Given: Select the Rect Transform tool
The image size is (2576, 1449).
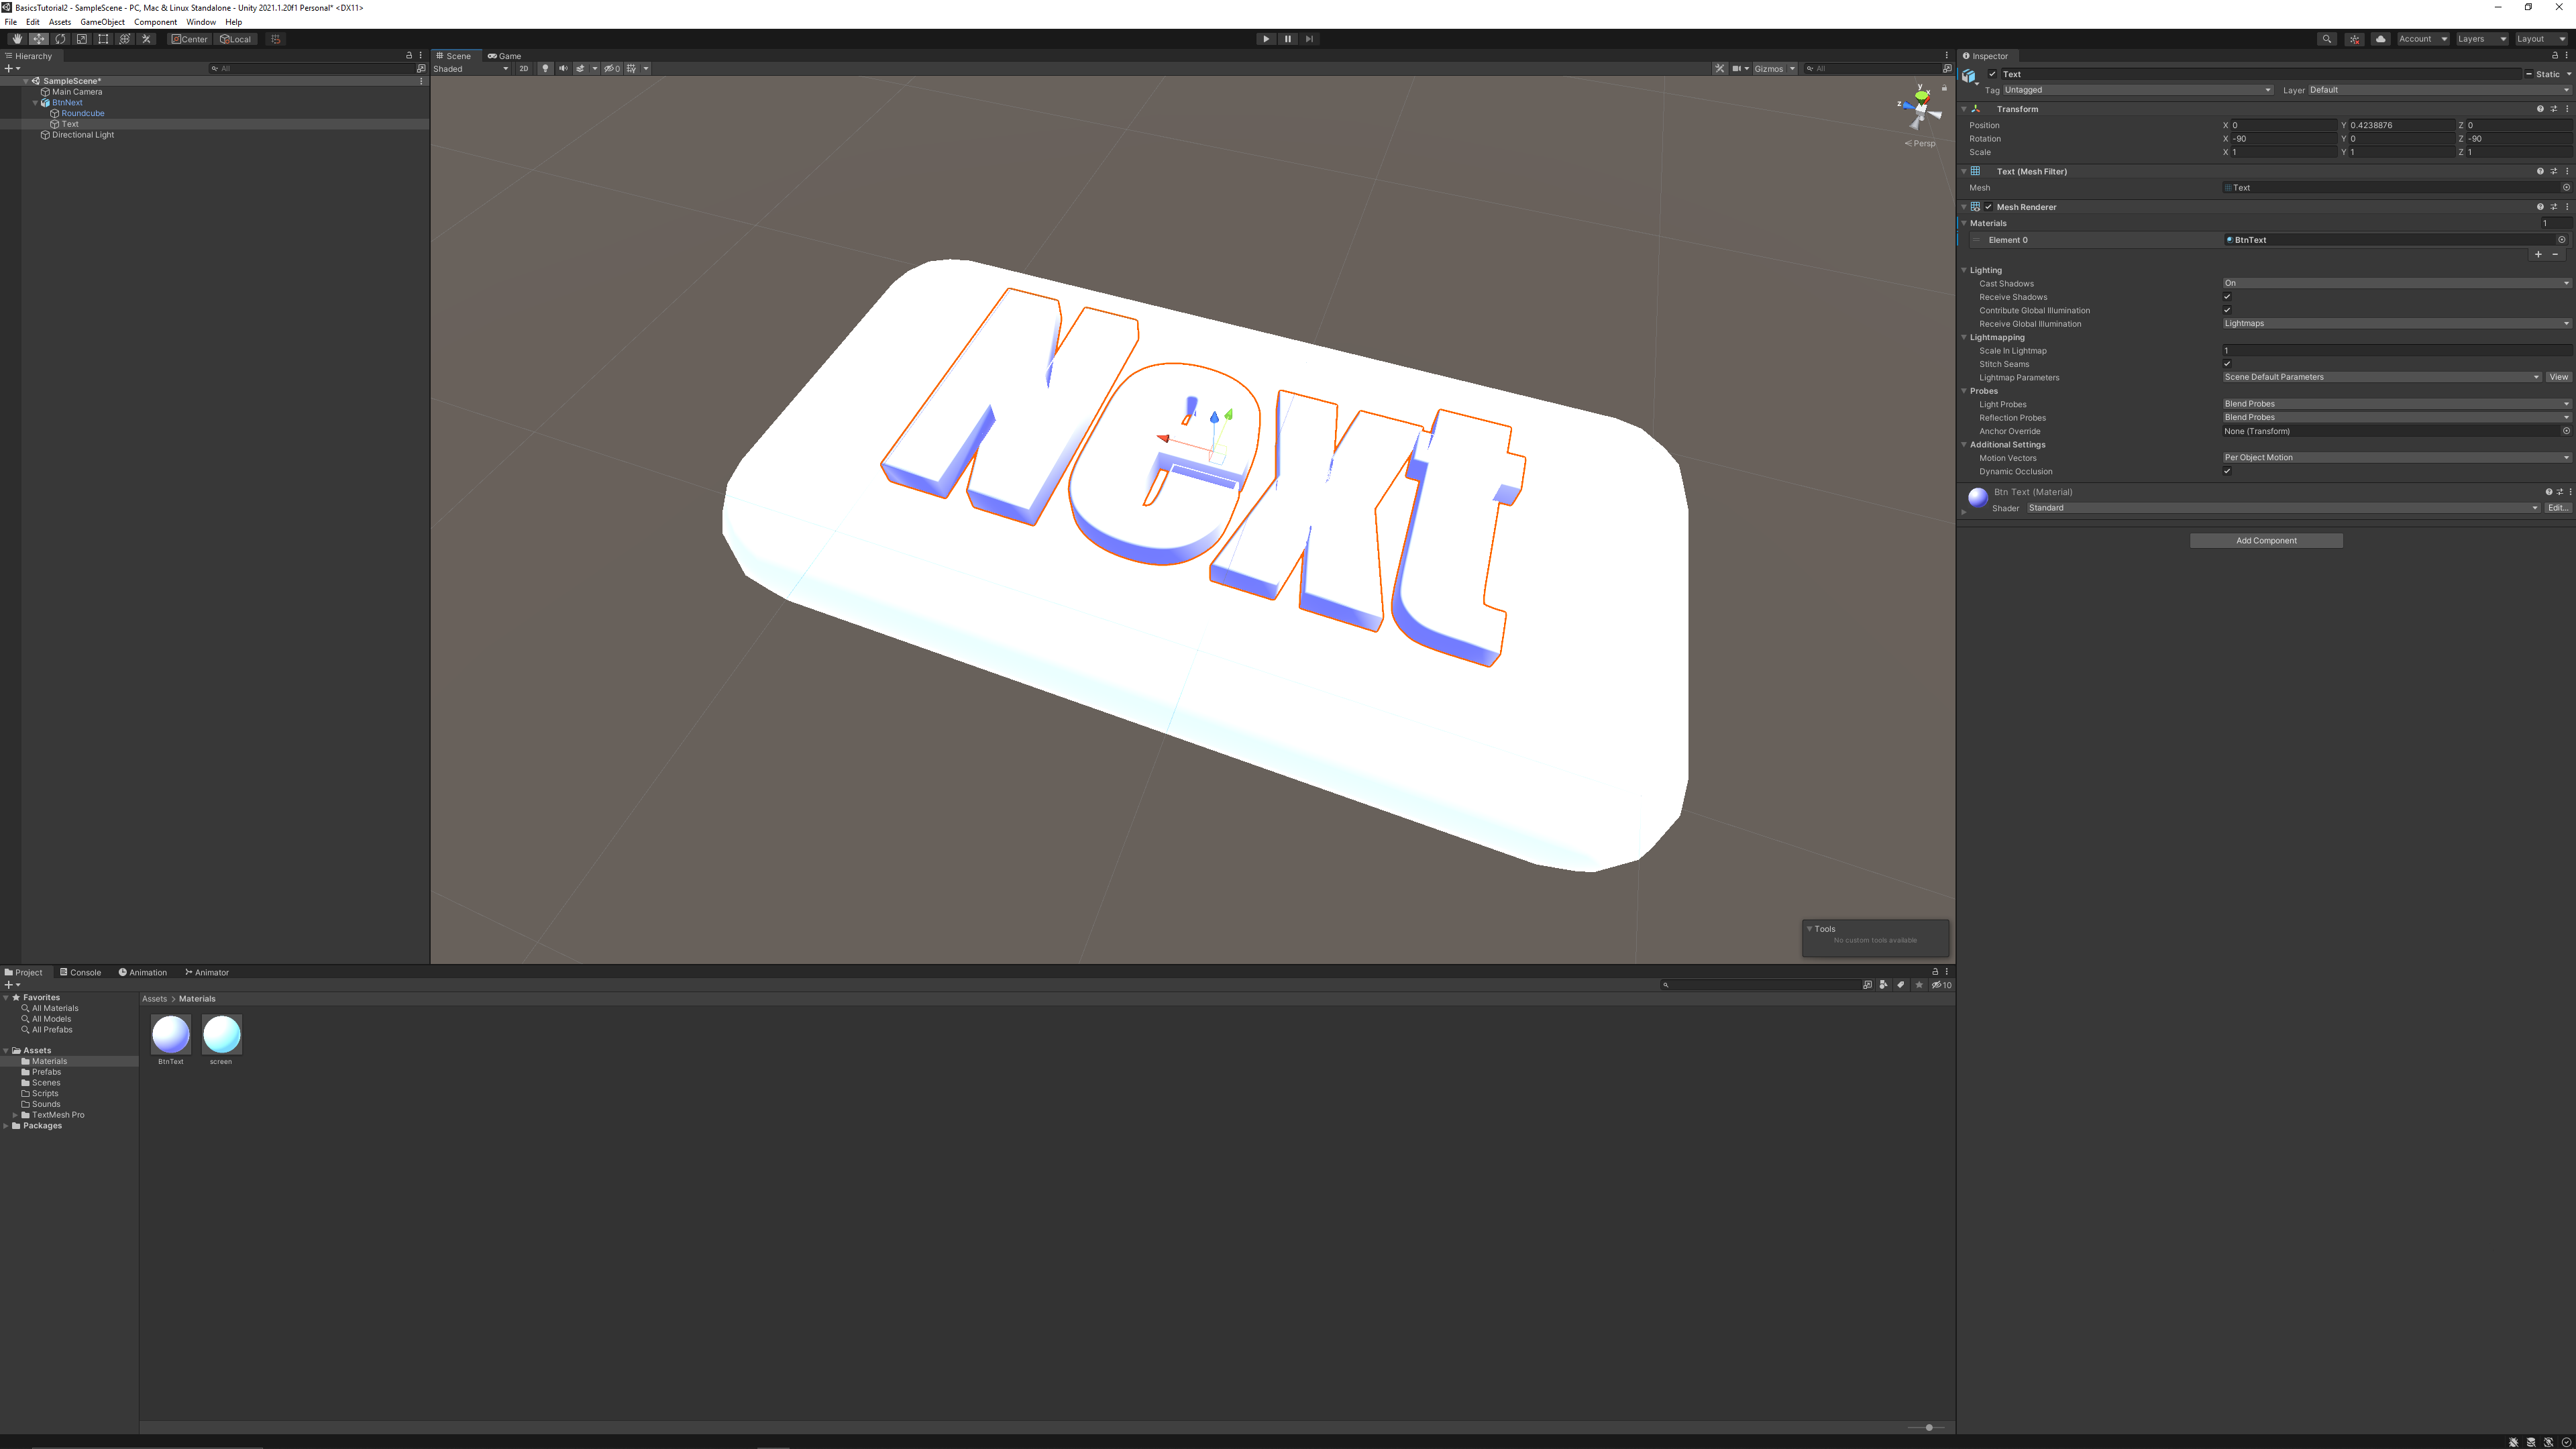Looking at the screenshot, I should click(103, 39).
